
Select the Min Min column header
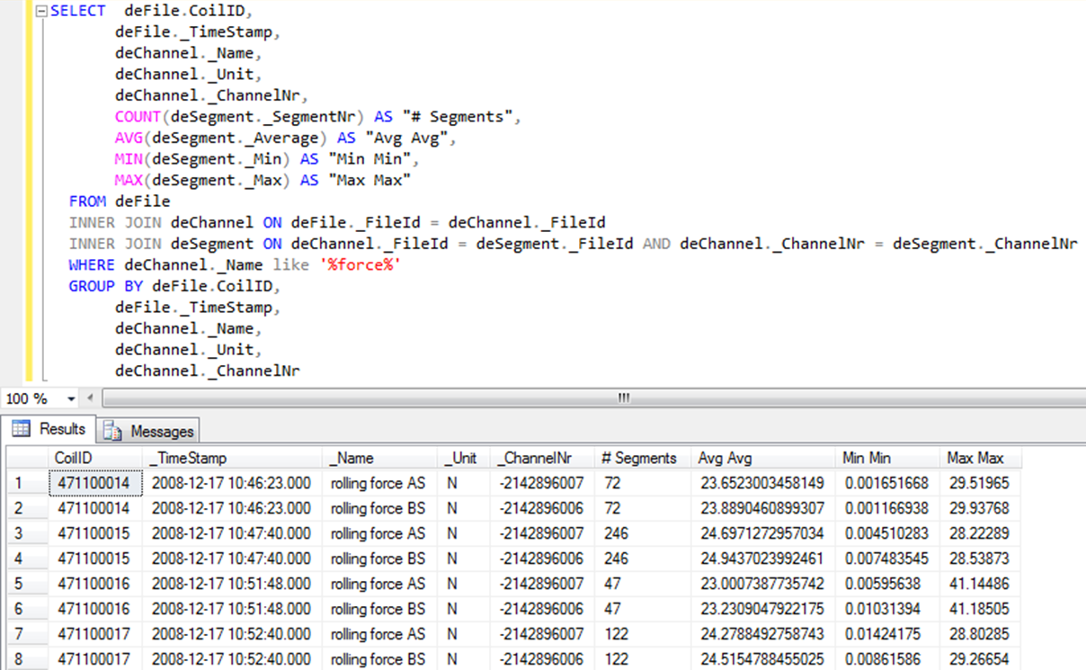(x=887, y=458)
